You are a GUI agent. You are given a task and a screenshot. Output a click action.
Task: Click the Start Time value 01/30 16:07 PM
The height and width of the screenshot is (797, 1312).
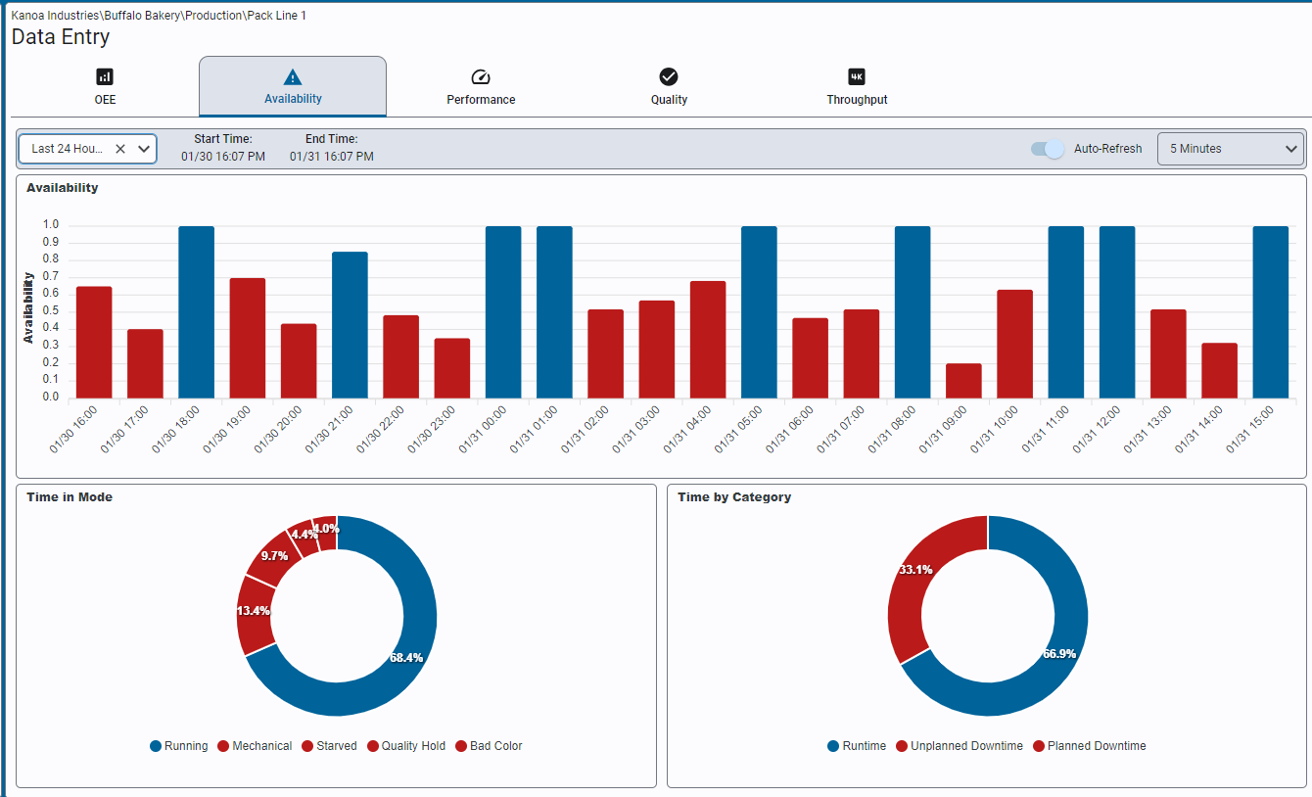[x=223, y=157]
